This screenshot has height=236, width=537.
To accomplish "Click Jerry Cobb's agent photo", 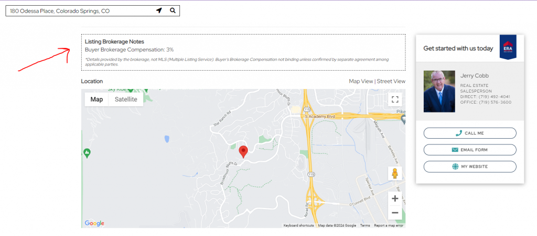I will tap(439, 92).
